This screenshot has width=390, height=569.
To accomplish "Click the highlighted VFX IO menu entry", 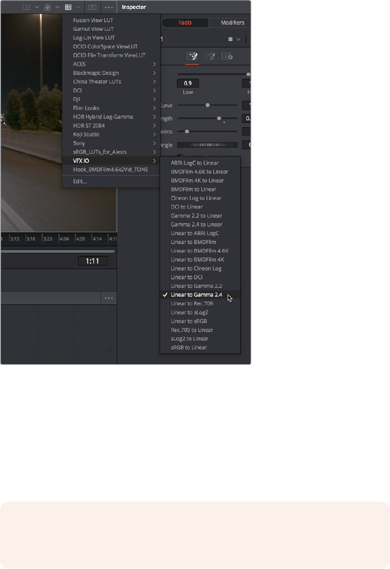I will (x=111, y=161).
